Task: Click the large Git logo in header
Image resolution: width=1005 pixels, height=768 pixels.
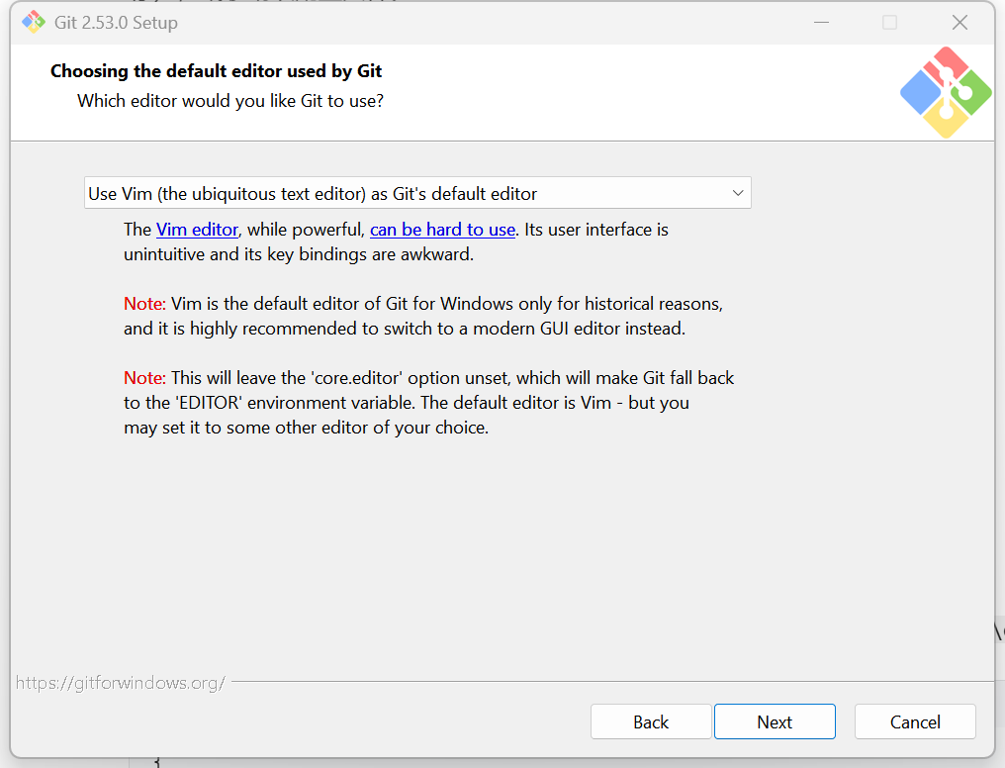Action: click(946, 92)
